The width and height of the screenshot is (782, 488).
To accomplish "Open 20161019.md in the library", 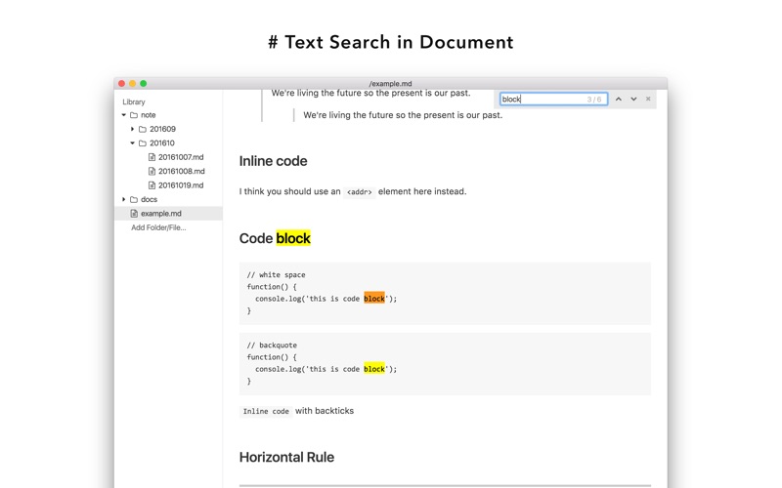I will click(181, 185).
